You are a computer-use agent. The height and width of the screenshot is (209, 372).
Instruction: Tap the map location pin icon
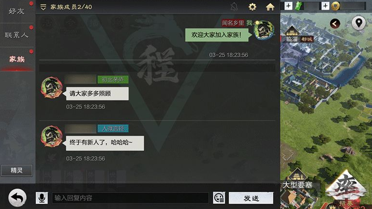(x=358, y=23)
